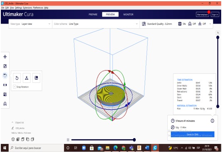
Task: Click the 5 hours 41 minutes estimate
Action: pyautogui.click(x=185, y=121)
